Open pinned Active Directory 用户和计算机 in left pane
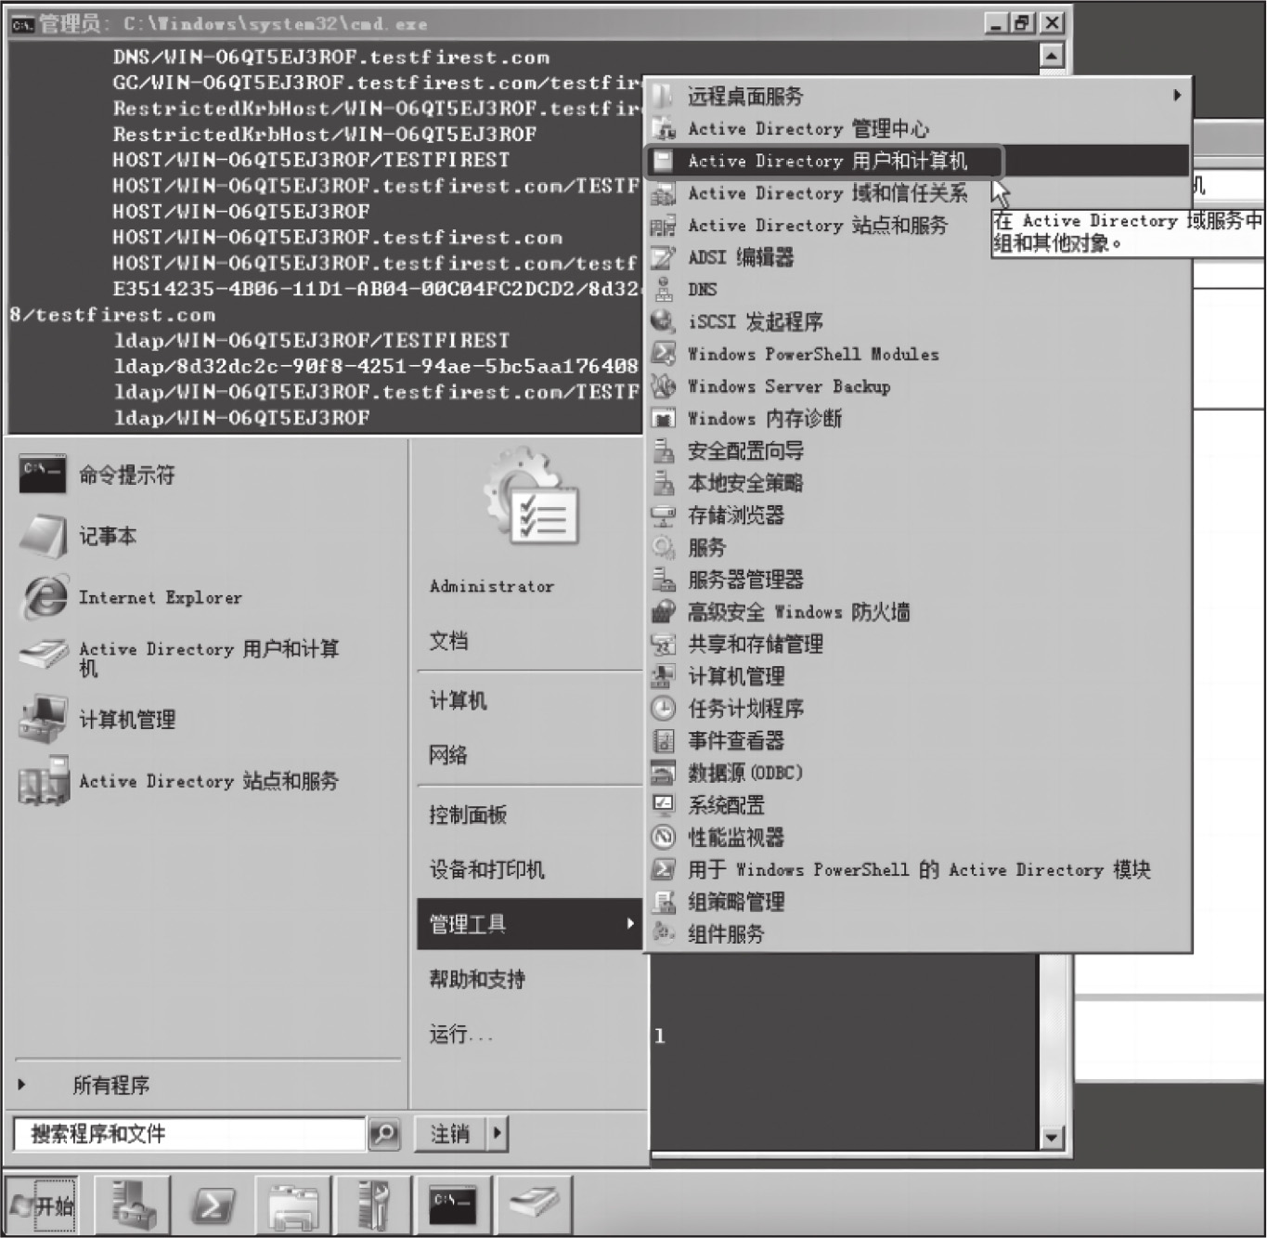1267x1238 pixels. (x=209, y=658)
